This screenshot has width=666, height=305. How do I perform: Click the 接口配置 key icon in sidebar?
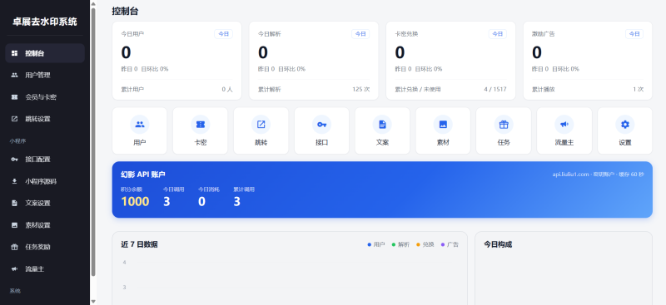click(14, 160)
